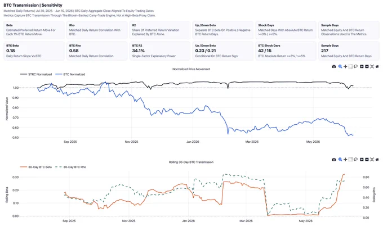Click 'May 2026' on the lower chart axis
This screenshot has width=383, height=231.
306,221
